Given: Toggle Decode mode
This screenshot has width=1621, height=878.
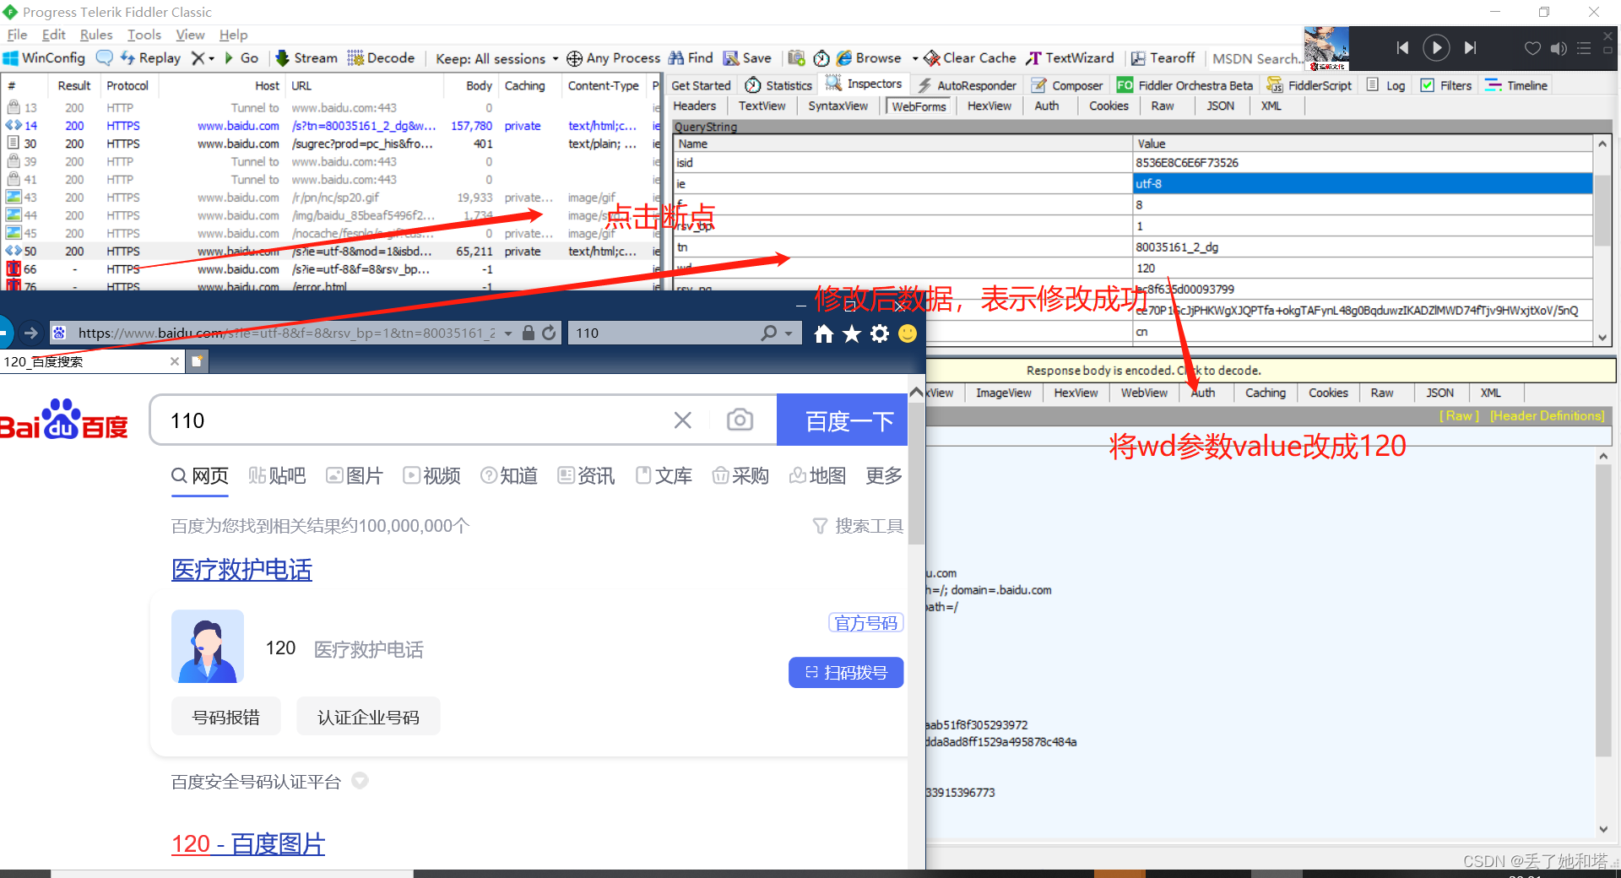Looking at the screenshot, I should click(382, 58).
